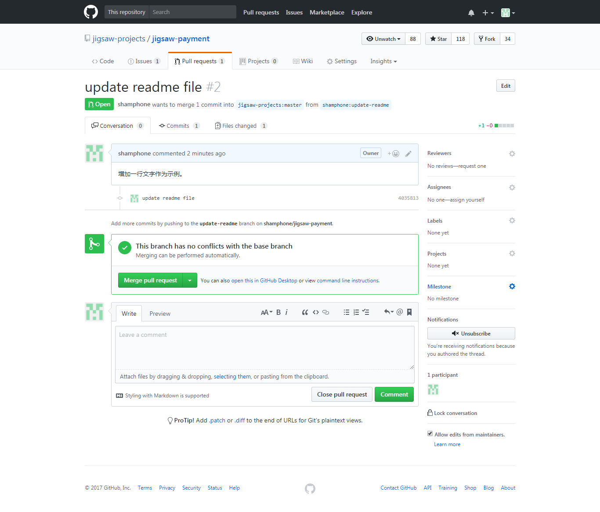Add emoji reaction to shamphone's comment

coord(394,154)
